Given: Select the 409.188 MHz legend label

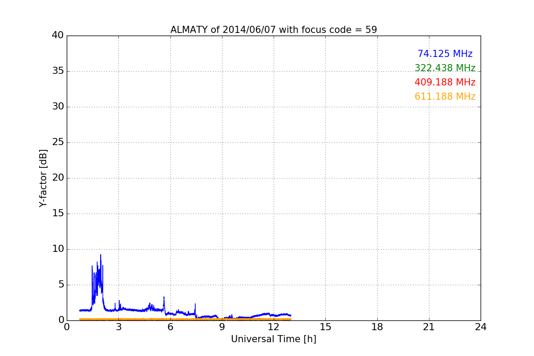Looking at the screenshot, I should tap(445, 82).
